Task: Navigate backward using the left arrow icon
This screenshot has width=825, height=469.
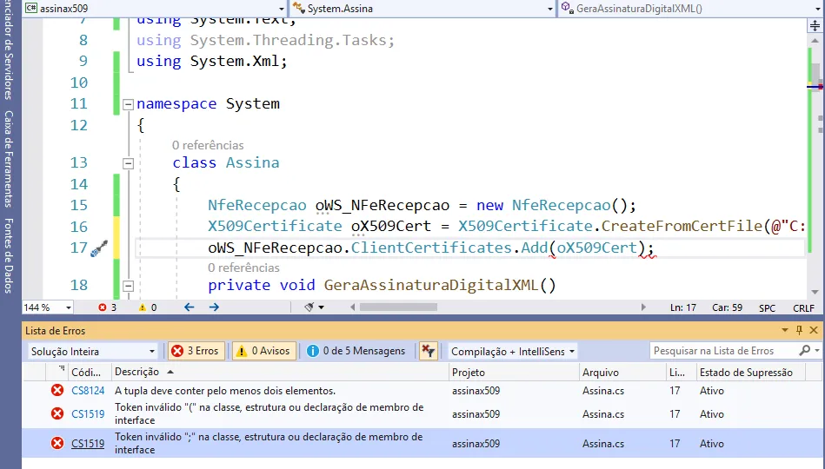Action: (x=190, y=307)
